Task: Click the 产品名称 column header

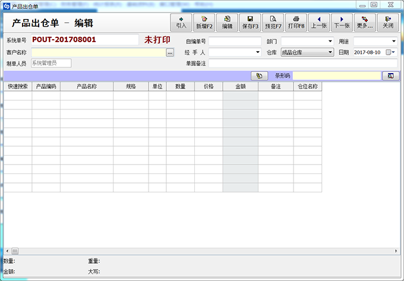Action: coord(87,87)
